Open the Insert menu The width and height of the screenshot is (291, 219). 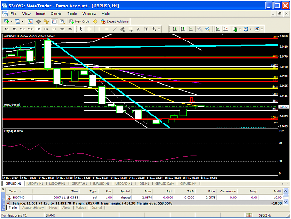[41, 14]
